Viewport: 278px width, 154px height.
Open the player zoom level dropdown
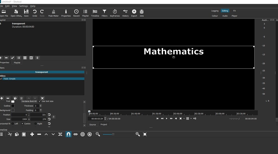(x=184, y=118)
